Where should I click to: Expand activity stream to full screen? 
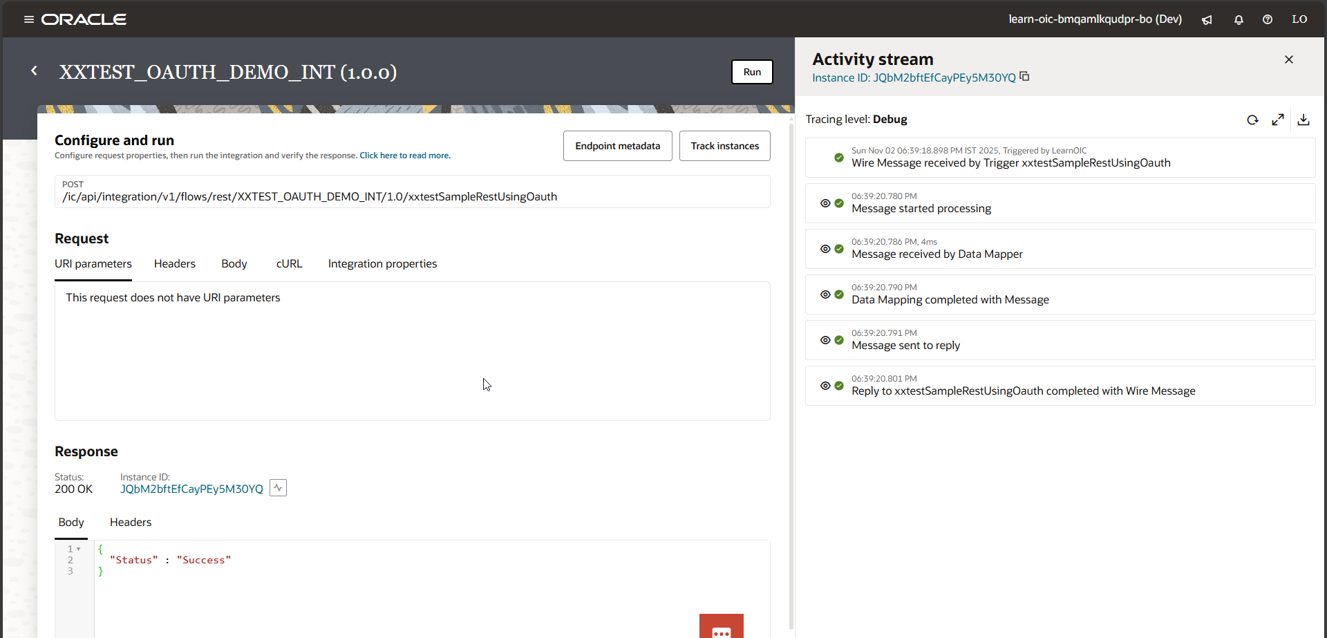coord(1278,120)
